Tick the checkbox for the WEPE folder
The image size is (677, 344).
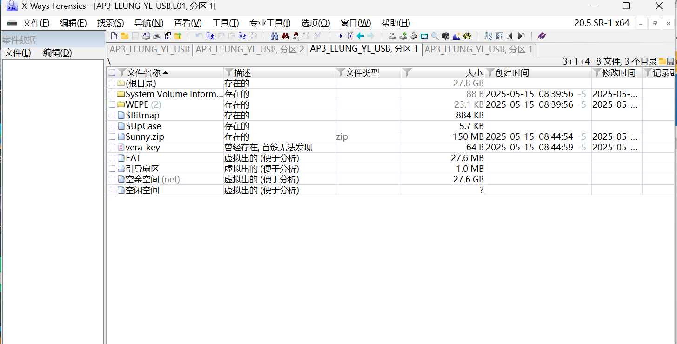[112, 104]
